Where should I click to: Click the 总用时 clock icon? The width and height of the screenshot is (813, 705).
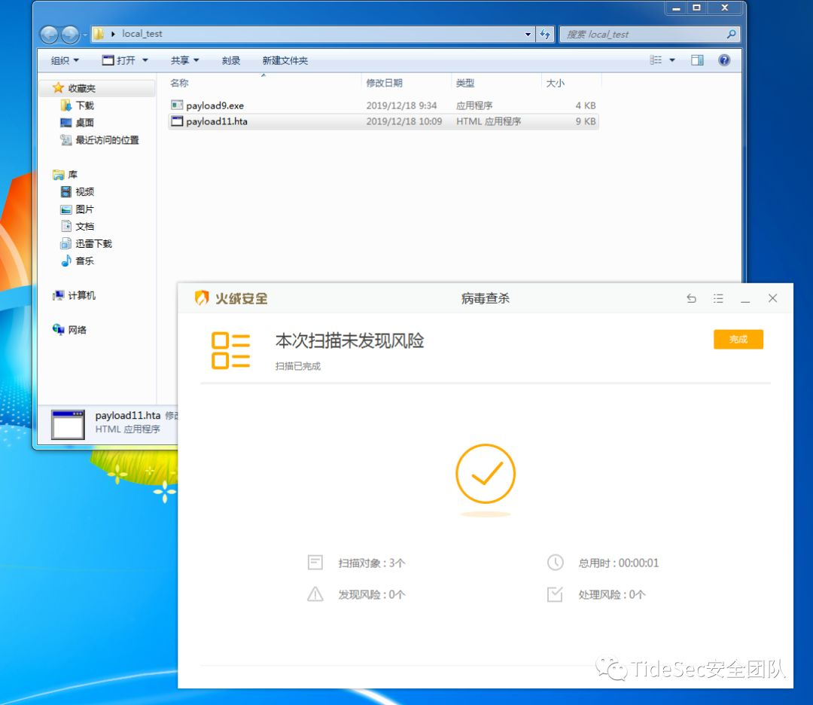point(556,563)
